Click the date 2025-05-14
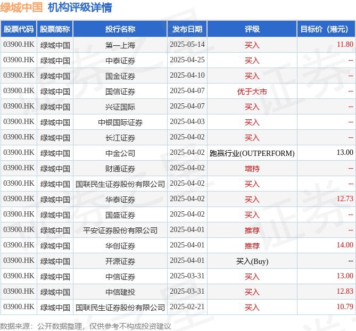This screenshot has width=356, height=331. 187,44
